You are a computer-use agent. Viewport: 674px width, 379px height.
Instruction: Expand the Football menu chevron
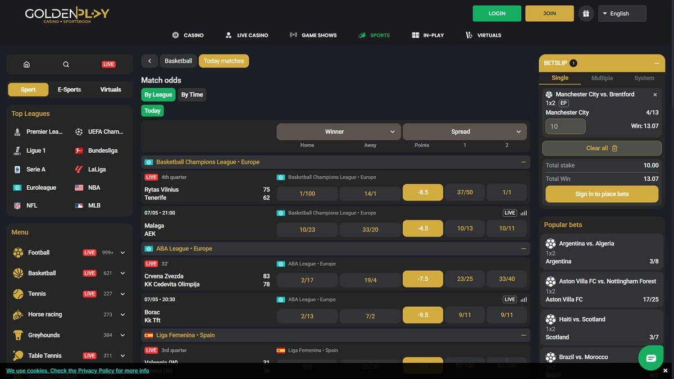[x=122, y=253]
